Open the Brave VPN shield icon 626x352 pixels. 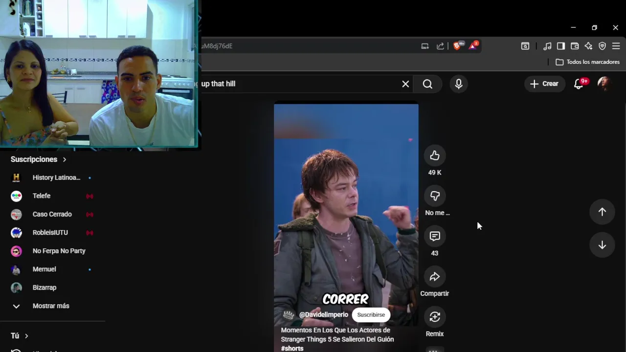[x=602, y=46]
